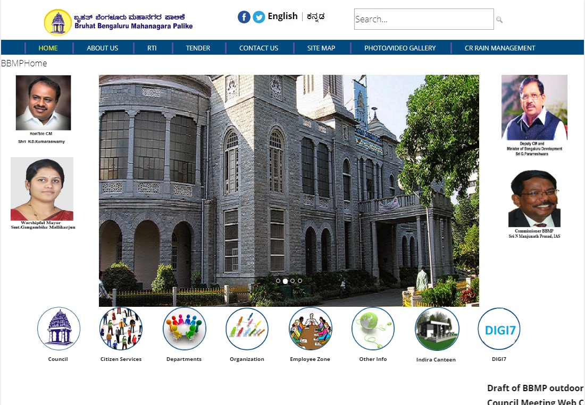Open the PHOTO/VIDEO GALLERY menu
Viewport: 585px width, 405px height.
(400, 47)
